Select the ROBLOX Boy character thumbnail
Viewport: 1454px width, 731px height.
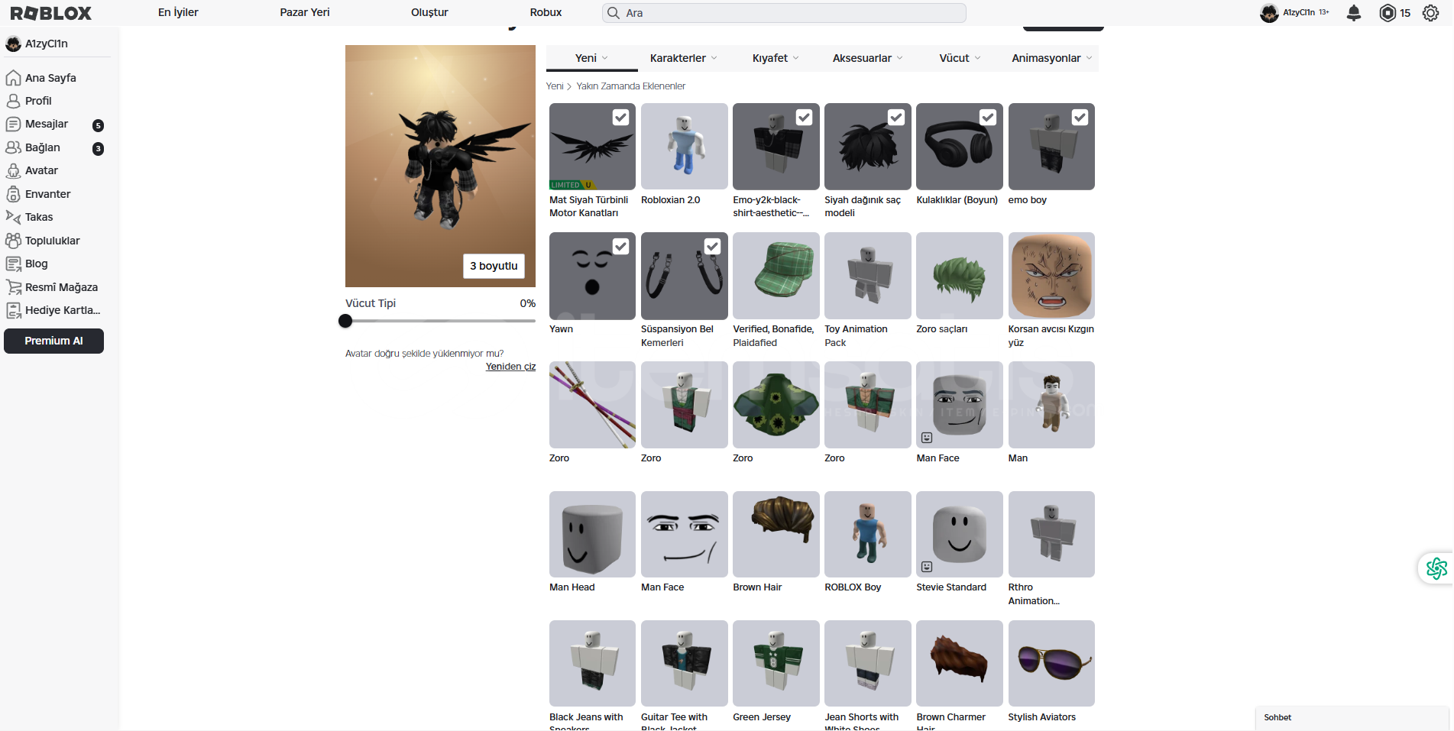[867, 534]
